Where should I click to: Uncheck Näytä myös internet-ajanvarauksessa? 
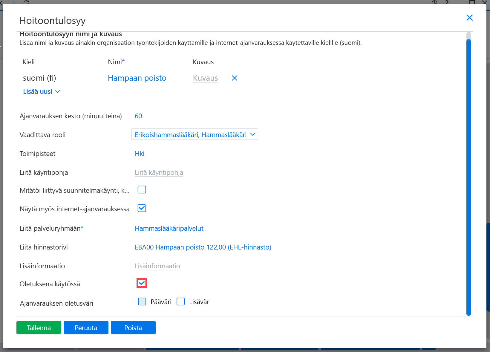[142, 208]
